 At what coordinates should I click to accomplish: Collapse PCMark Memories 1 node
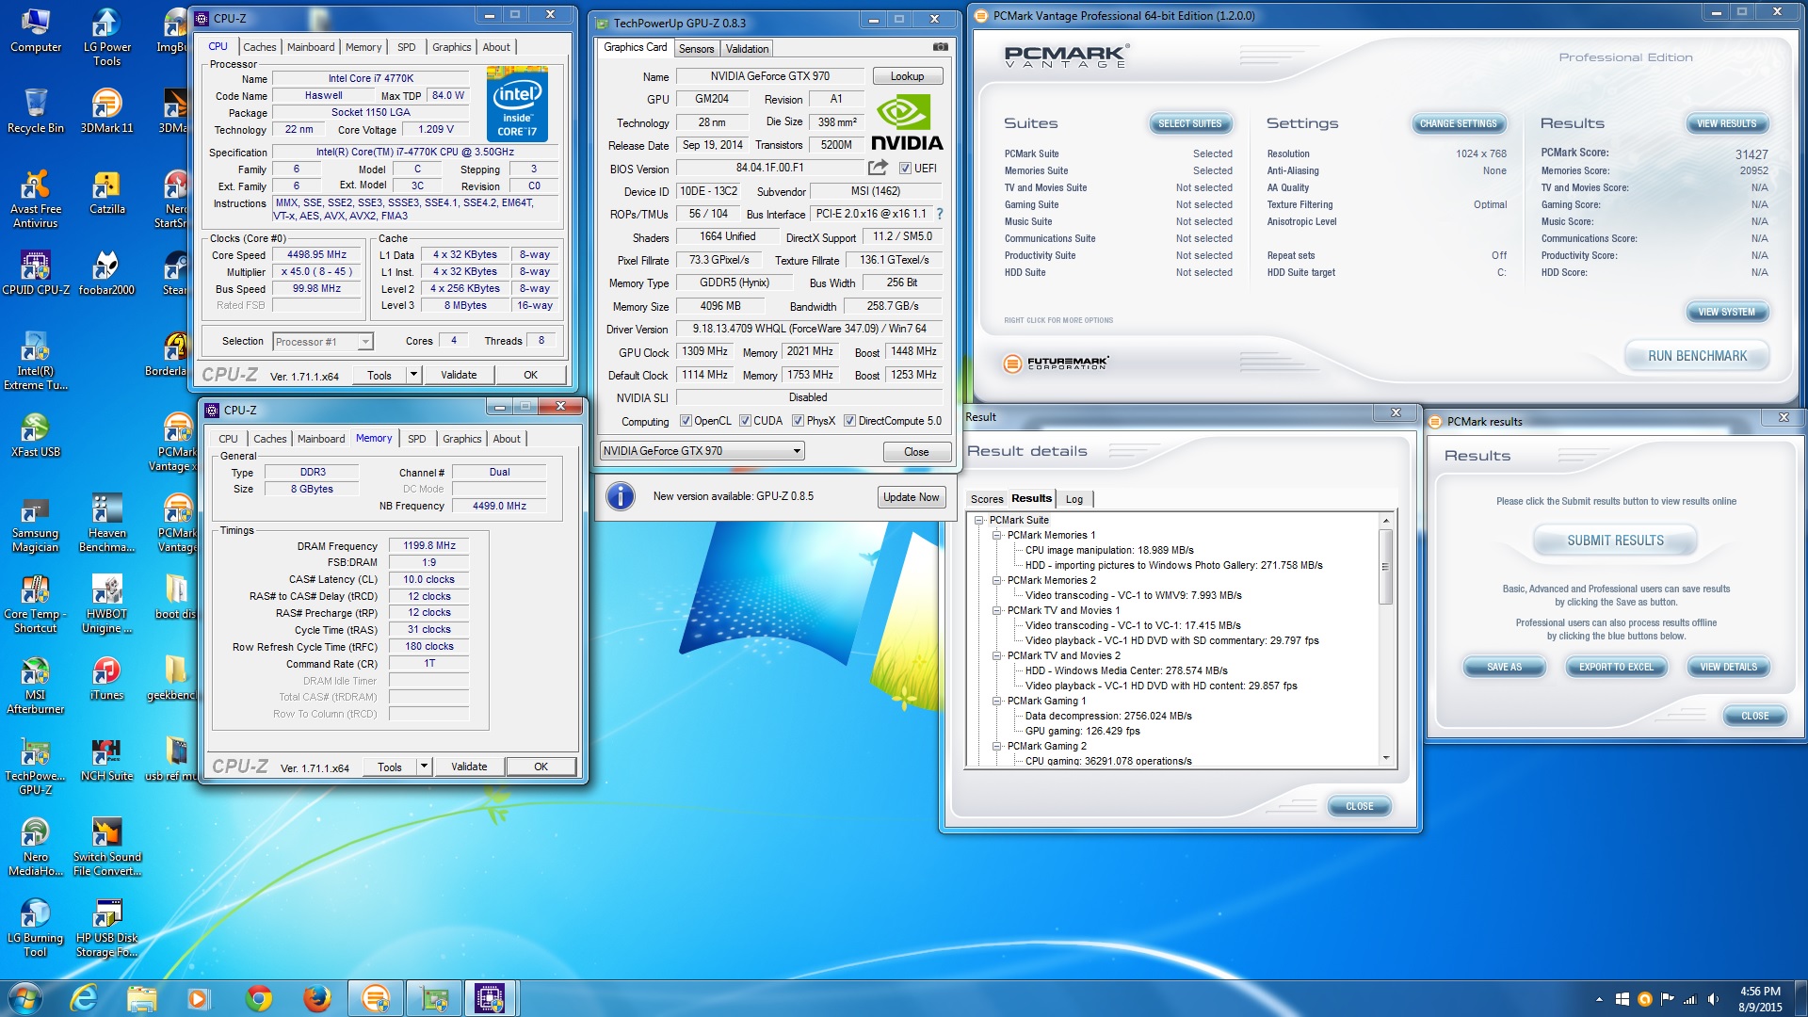[997, 535]
